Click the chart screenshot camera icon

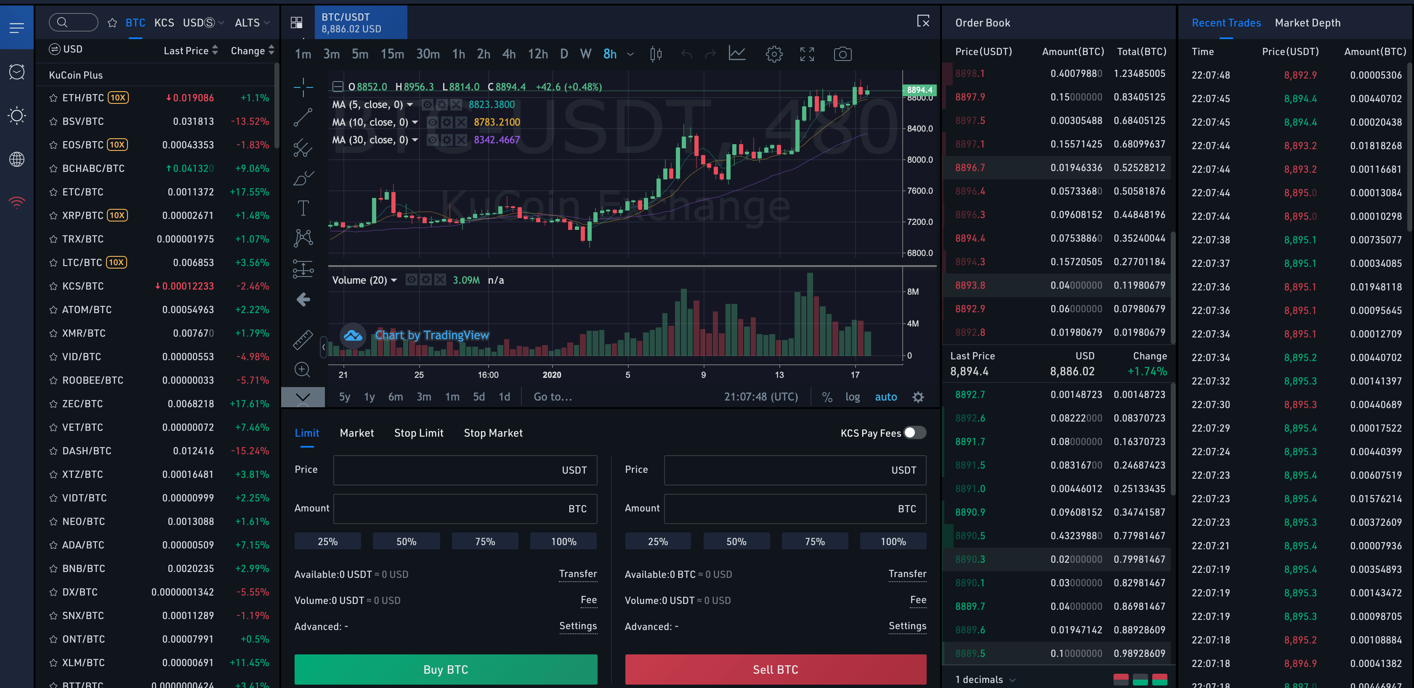click(842, 54)
